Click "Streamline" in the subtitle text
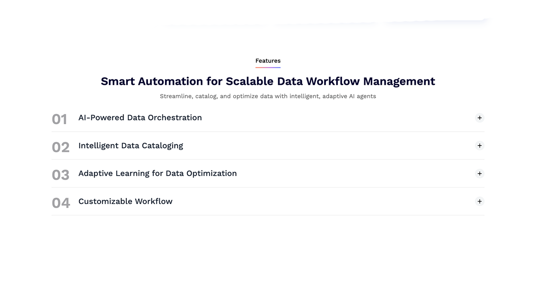The height and width of the screenshot is (301, 536). pyautogui.click(x=176, y=96)
